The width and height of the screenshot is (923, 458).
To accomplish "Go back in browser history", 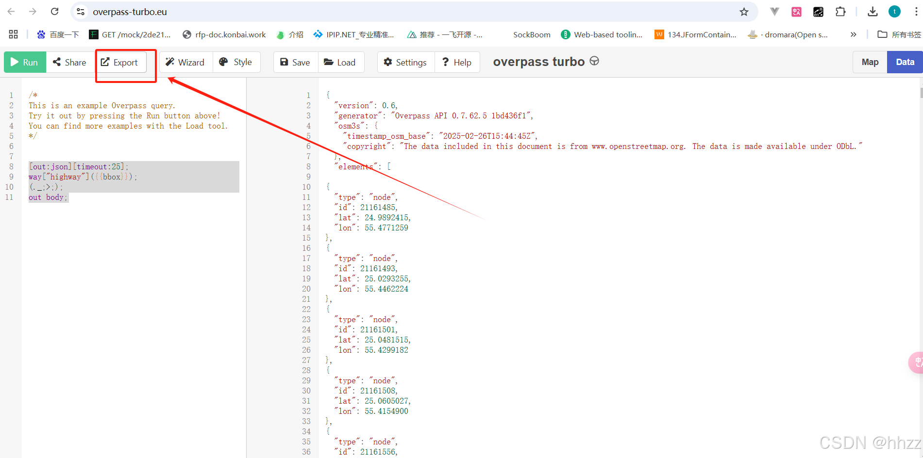I will 11,12.
